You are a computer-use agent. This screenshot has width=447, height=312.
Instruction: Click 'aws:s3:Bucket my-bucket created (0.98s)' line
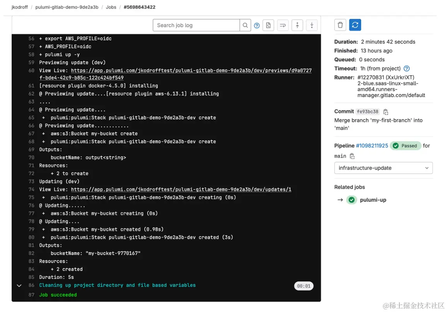point(103,229)
